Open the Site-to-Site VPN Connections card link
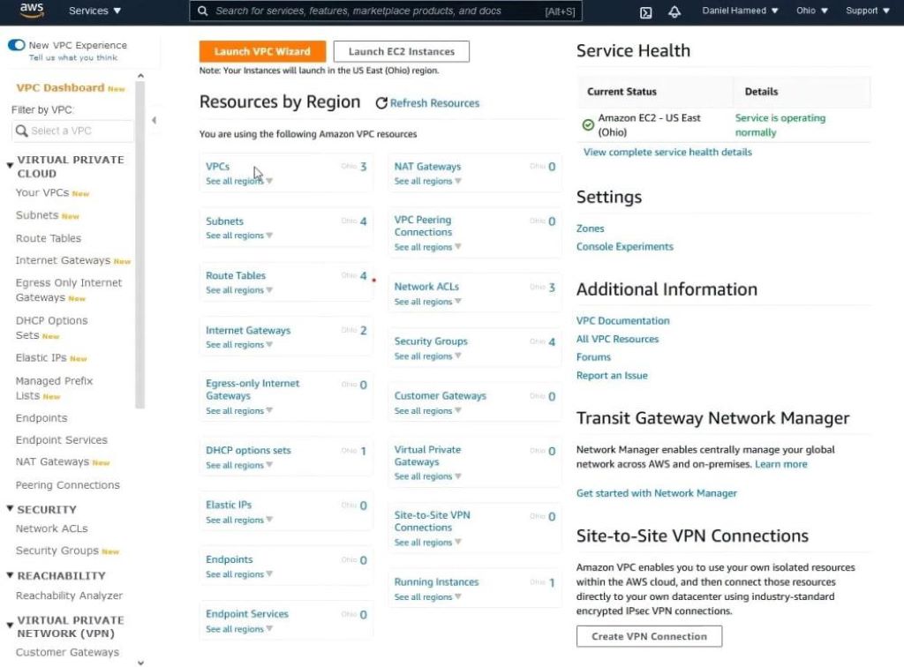904x667 pixels. click(x=433, y=521)
